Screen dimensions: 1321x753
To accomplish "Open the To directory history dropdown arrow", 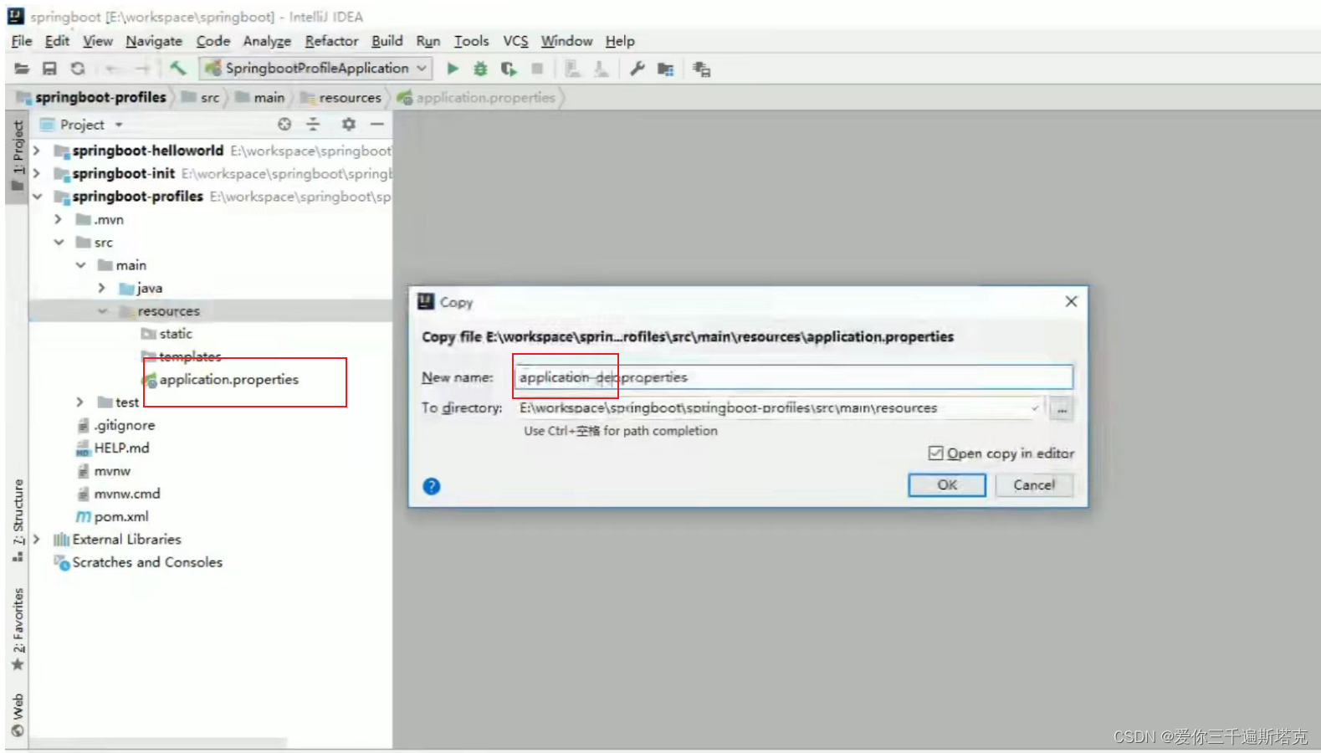I will [x=1035, y=408].
